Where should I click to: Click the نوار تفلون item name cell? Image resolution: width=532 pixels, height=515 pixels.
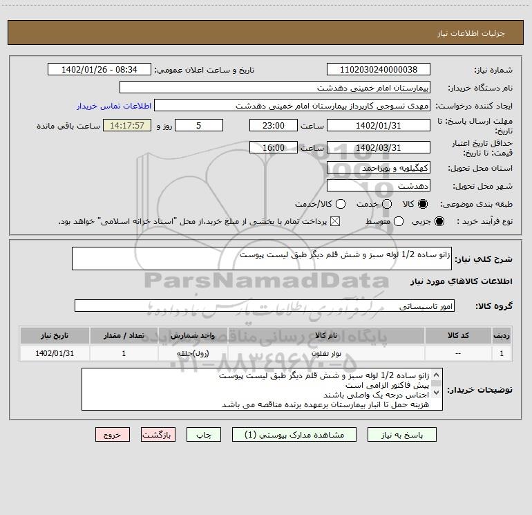[326, 353]
